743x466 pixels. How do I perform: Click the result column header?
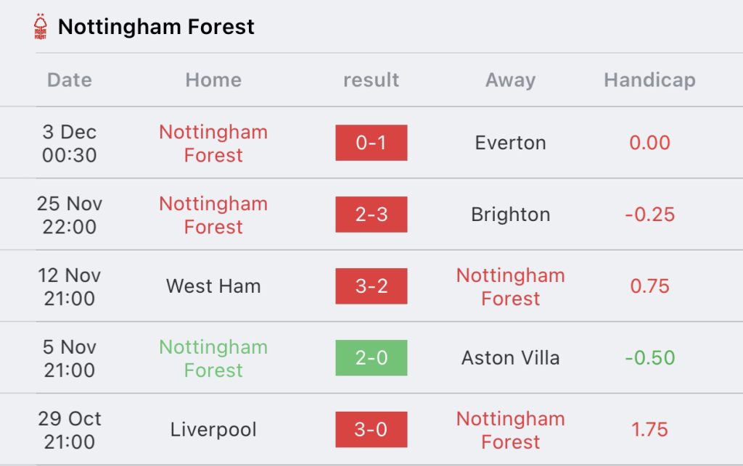coord(371,80)
